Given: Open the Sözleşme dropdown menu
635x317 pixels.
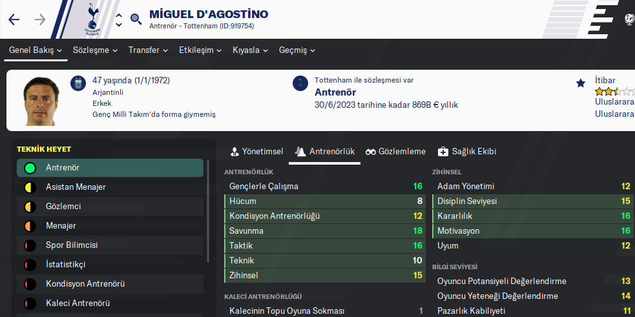Looking at the screenshot, I should coord(95,50).
